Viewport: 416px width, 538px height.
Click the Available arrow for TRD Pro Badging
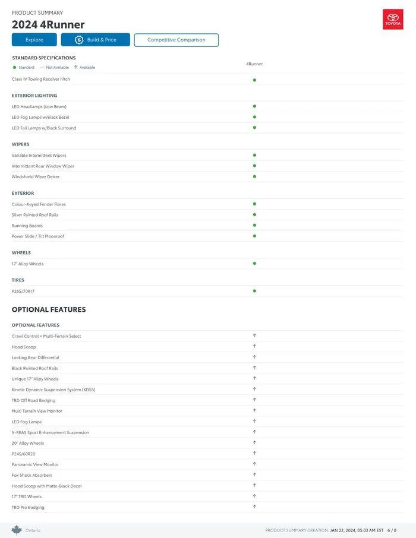coord(254,507)
